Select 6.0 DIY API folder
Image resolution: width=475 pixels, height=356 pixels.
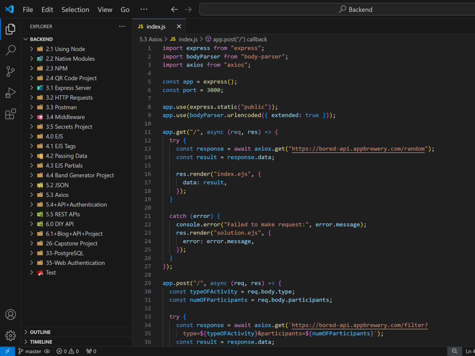(x=76, y=224)
